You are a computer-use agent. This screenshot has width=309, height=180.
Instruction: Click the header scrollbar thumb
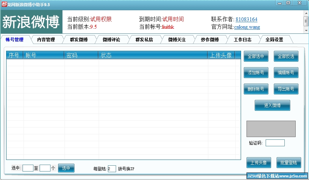pyautogui.click(x=306, y=21)
